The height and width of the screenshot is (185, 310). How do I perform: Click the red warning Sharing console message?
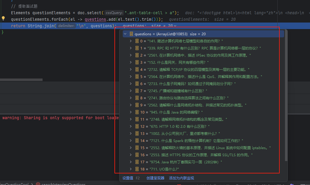[x=61, y=118]
